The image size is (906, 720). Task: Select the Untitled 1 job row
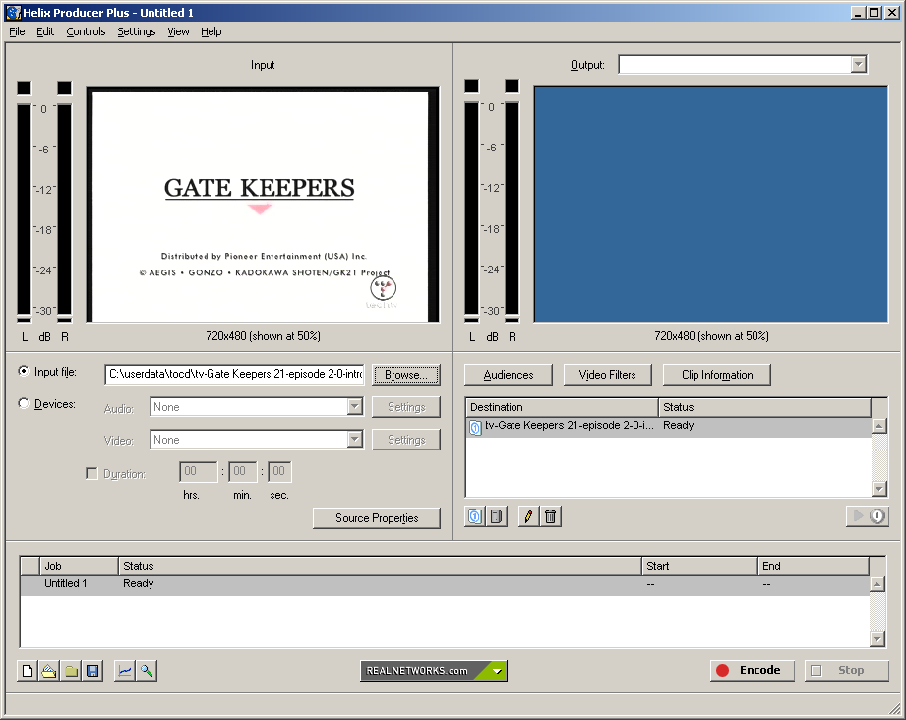point(445,584)
